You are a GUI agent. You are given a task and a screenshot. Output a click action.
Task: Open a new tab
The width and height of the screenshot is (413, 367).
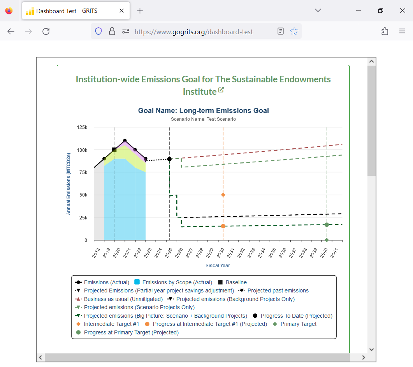point(140,11)
